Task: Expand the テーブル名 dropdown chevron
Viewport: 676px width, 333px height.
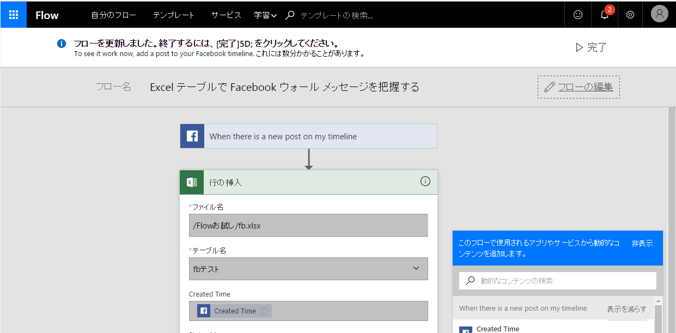Action: tap(416, 268)
